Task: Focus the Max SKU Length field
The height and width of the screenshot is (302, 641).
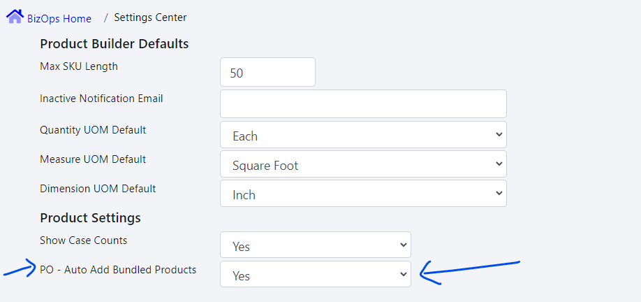Action: (267, 73)
